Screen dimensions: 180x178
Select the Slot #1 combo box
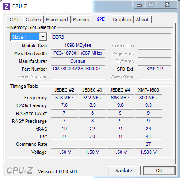(29, 37)
